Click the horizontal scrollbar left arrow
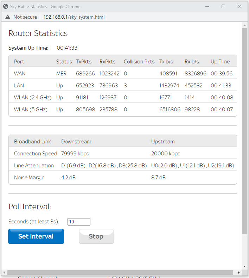The width and height of the screenshot is (249, 278). point(4,273)
